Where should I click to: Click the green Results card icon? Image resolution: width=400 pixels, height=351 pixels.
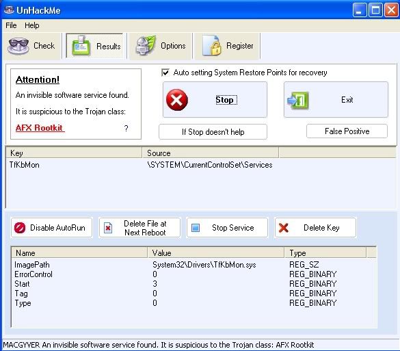tap(81, 46)
